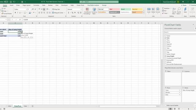Align text right in cell
The height and width of the screenshot is (110, 196).
point(44,13)
